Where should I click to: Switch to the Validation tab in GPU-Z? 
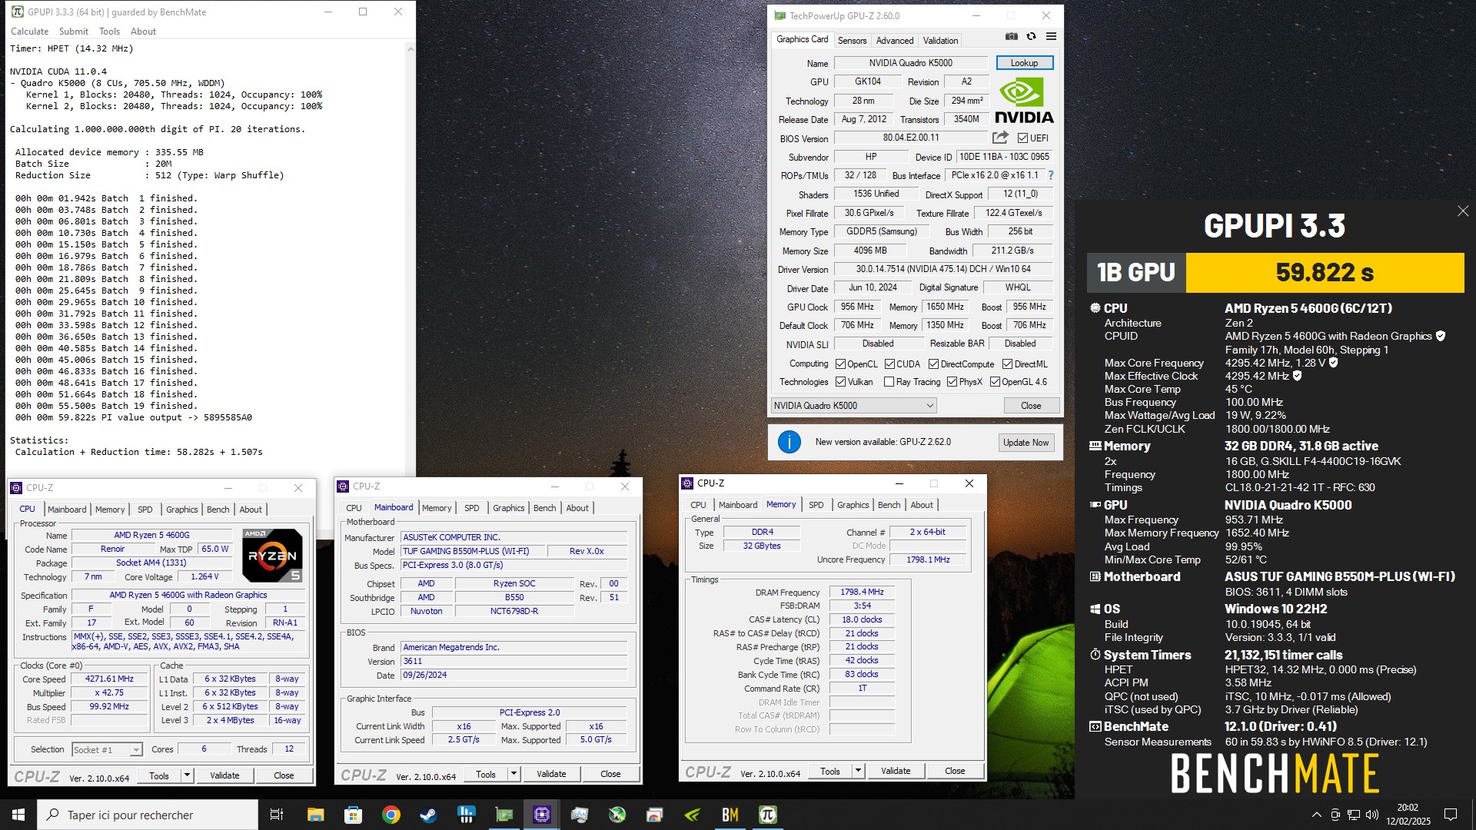pos(940,41)
